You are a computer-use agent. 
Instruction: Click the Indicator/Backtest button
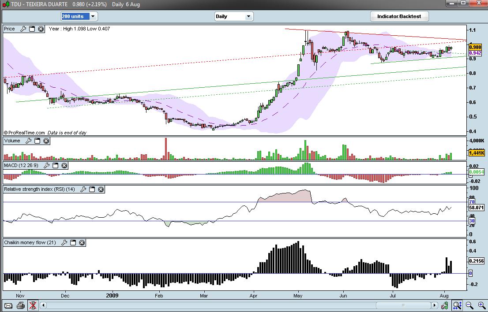click(x=399, y=16)
